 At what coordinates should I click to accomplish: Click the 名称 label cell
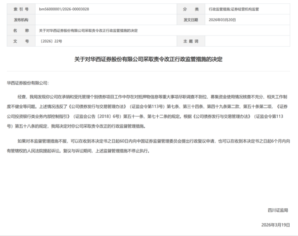pyautogui.click(x=21, y=30)
